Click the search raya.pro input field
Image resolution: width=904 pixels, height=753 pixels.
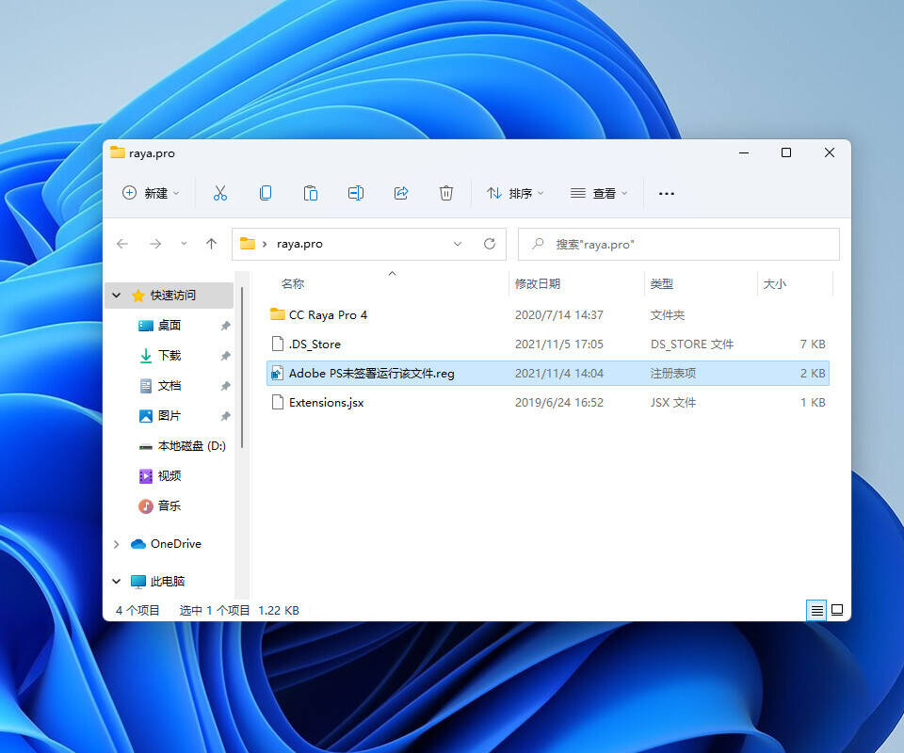[687, 244]
